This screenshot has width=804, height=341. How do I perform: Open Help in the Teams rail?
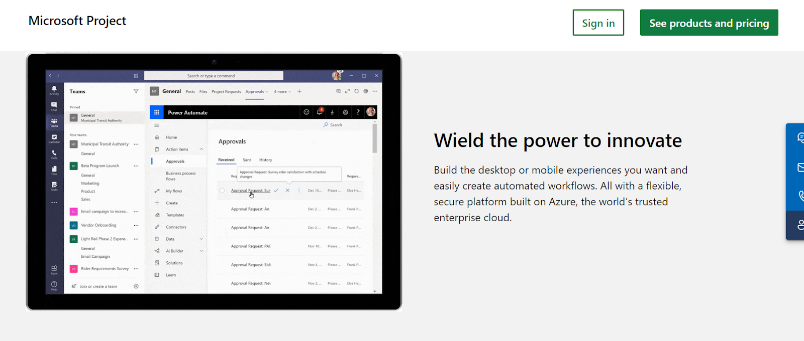coord(54,286)
